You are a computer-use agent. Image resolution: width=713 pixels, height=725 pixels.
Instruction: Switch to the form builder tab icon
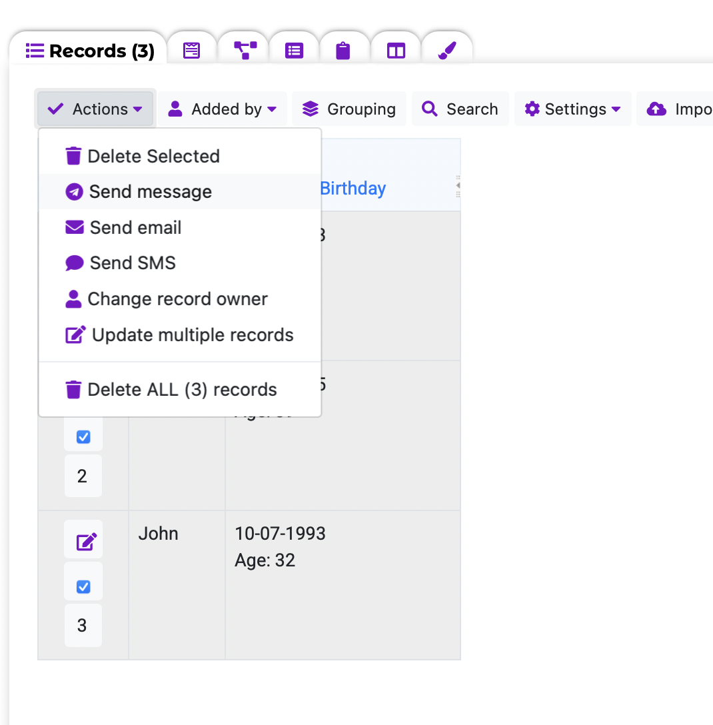pyautogui.click(x=191, y=51)
